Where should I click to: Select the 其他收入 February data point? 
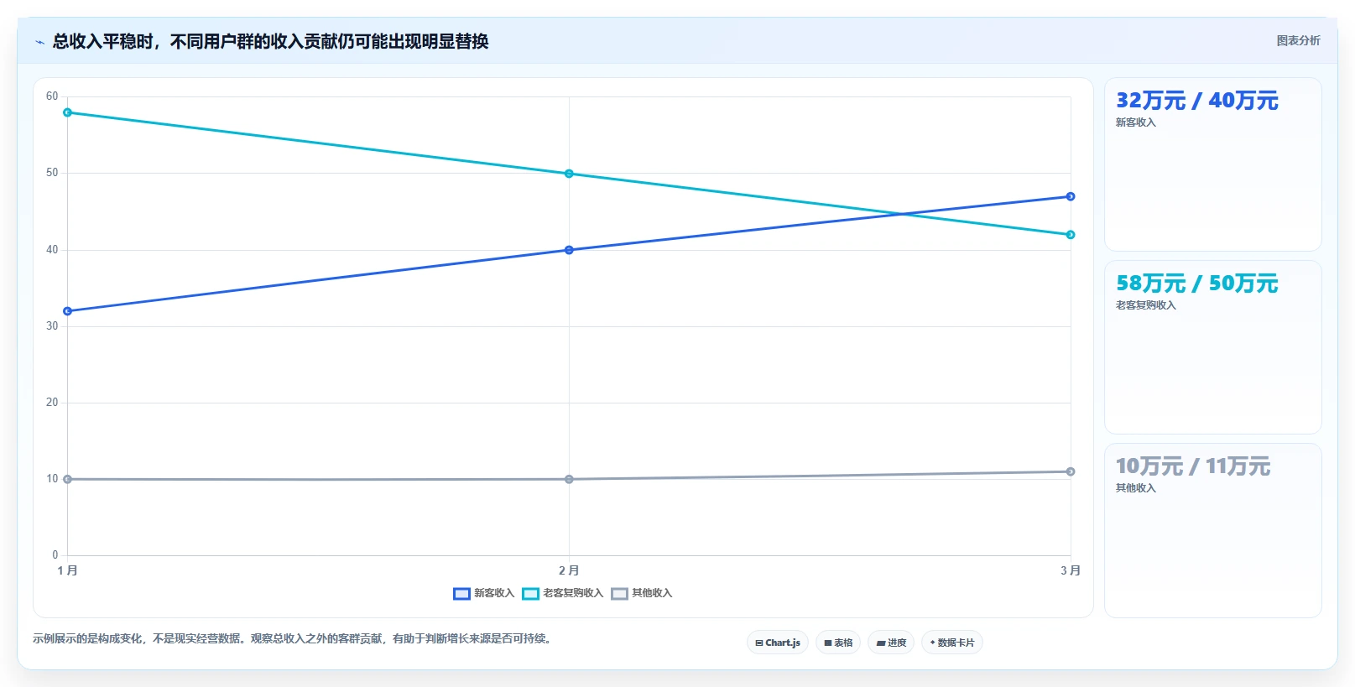[569, 479]
